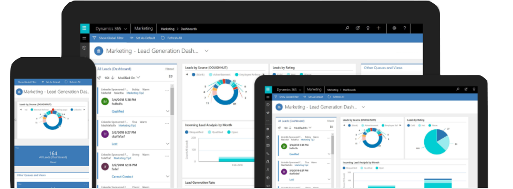Click Landing page legend dot on phone
The width and height of the screenshot is (513, 189).
click(53, 110)
